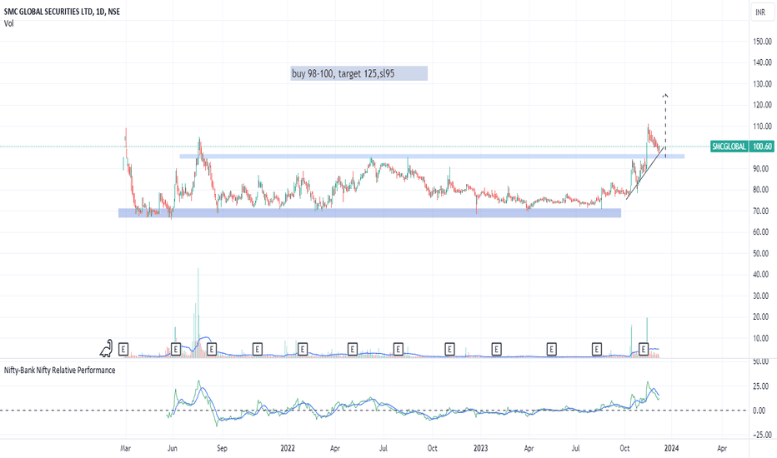This screenshot has height=458, width=777.
Task: Click the 40.00 price axis label
Action: [762, 274]
